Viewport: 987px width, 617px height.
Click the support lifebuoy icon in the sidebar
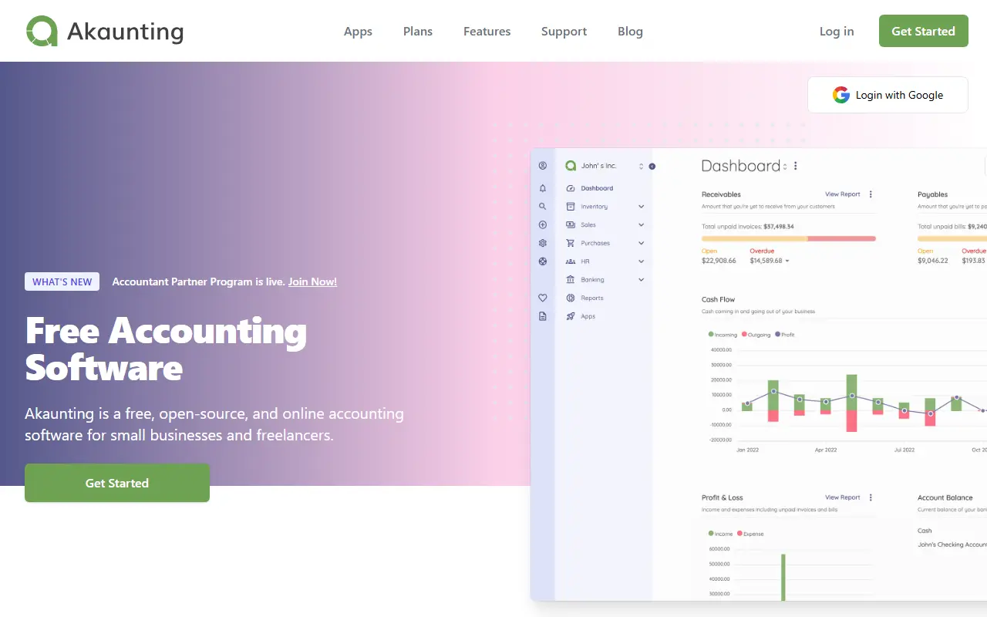point(543,261)
